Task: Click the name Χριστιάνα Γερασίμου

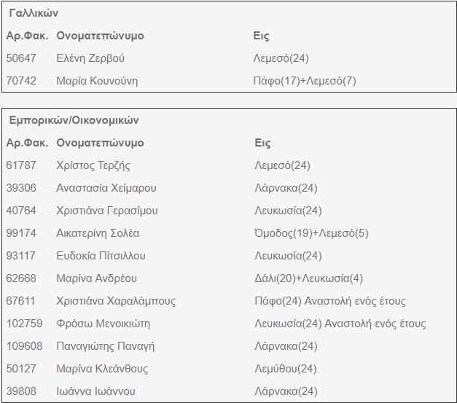Action: coord(107,211)
